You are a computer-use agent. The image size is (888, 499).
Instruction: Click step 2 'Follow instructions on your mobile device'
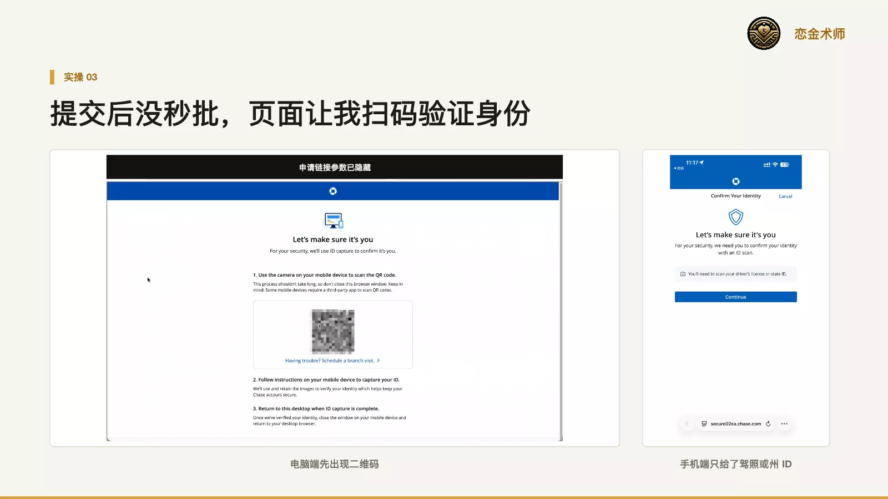tap(326, 380)
